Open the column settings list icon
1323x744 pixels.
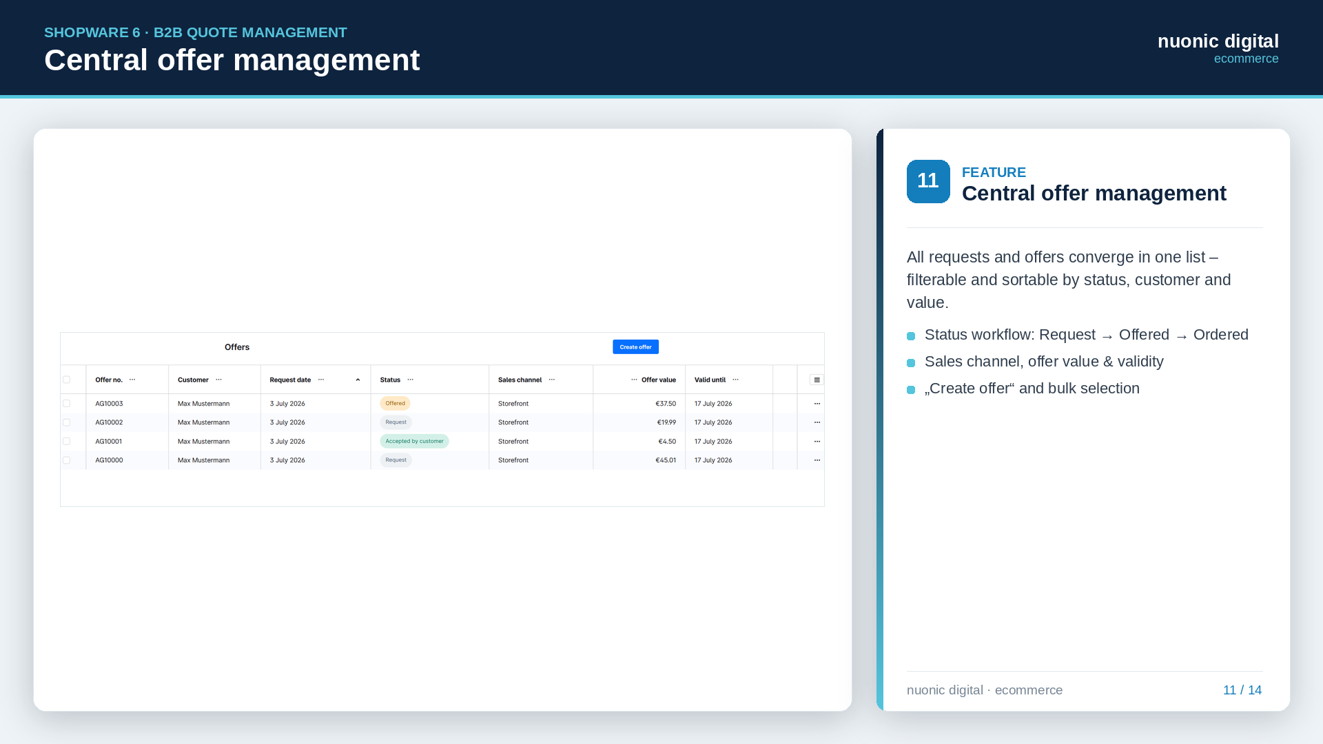point(817,380)
